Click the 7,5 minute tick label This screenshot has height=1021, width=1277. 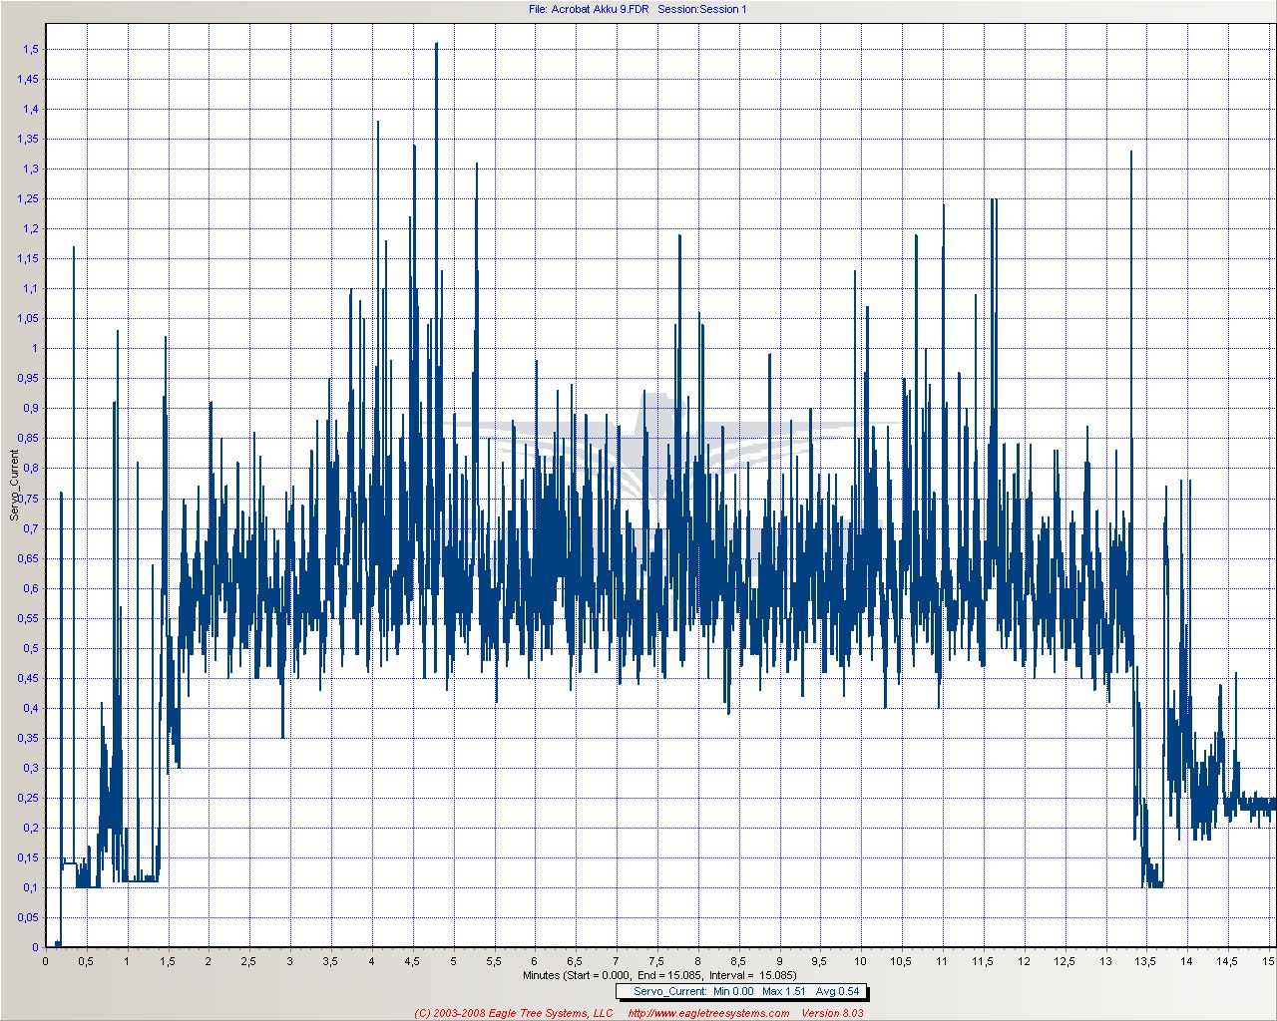click(656, 961)
